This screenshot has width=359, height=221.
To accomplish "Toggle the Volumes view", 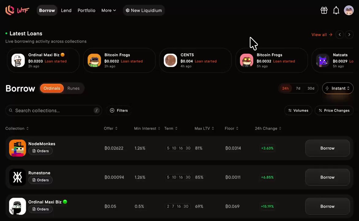I will pos(298,110).
